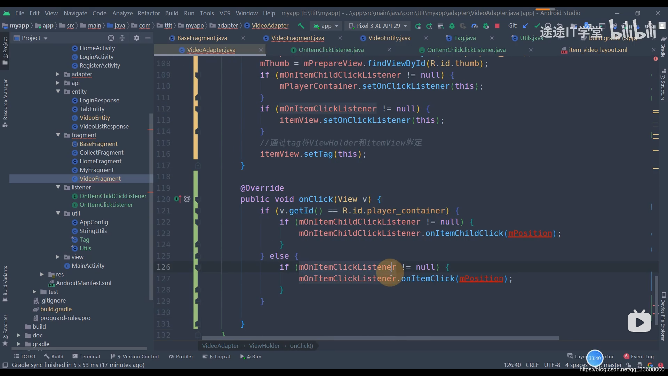The height and width of the screenshot is (376, 668).
Task: Close the BaseFragment.java tab
Action: 243,38
